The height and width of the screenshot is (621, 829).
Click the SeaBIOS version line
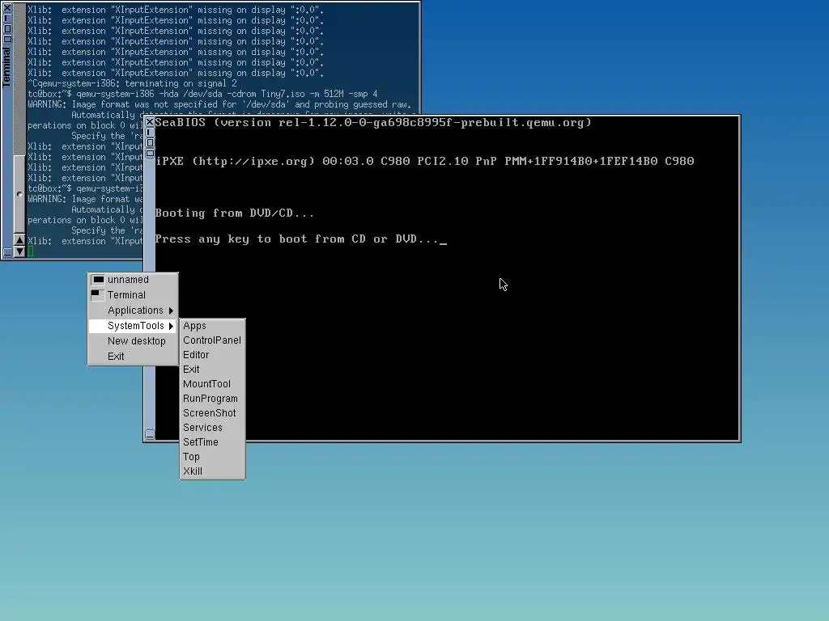pos(373,123)
